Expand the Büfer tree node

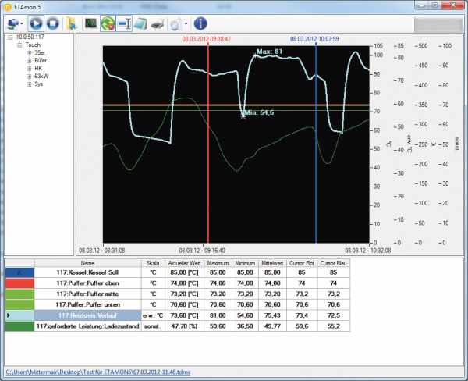point(28,61)
